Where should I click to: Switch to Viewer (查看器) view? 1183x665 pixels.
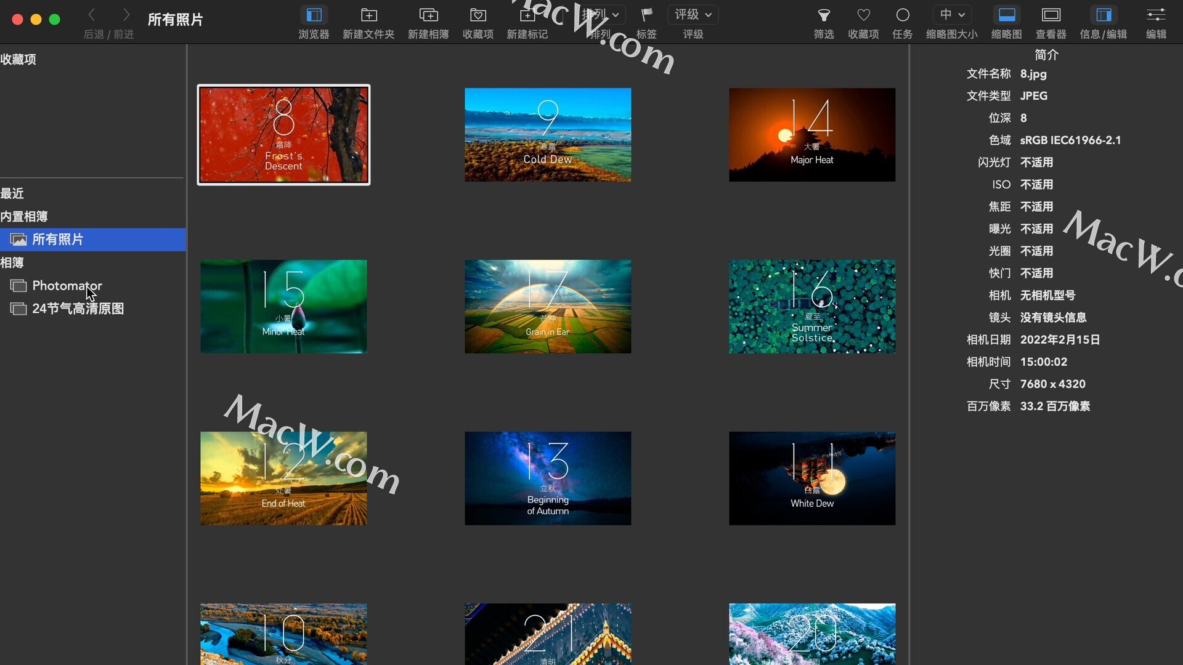coord(1051,15)
